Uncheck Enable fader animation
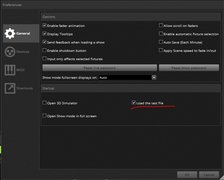The height and width of the screenshot is (180, 224). [44, 26]
